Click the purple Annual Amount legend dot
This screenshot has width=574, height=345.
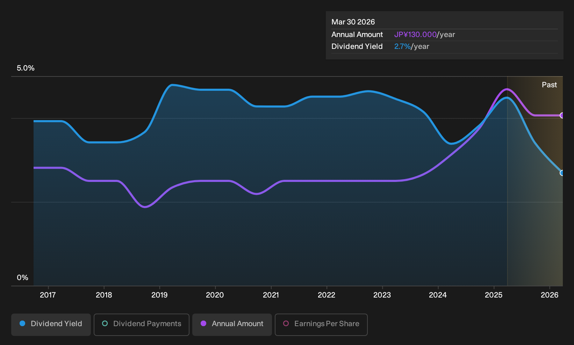point(203,324)
